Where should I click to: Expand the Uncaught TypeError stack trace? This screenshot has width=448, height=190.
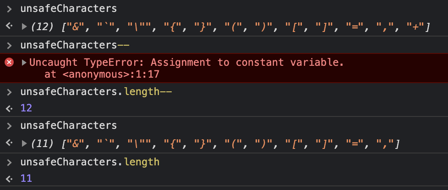tap(24, 63)
